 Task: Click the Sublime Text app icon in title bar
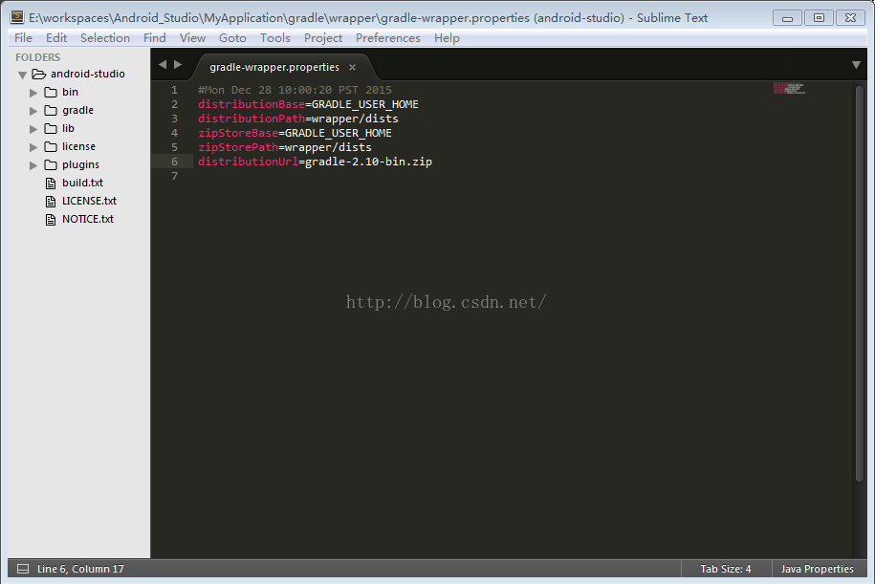(17, 17)
